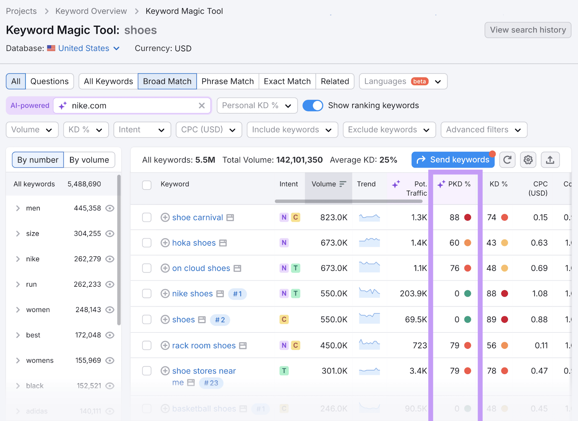The width and height of the screenshot is (578, 421).
Task: Click the export upload icon
Action: pos(550,160)
